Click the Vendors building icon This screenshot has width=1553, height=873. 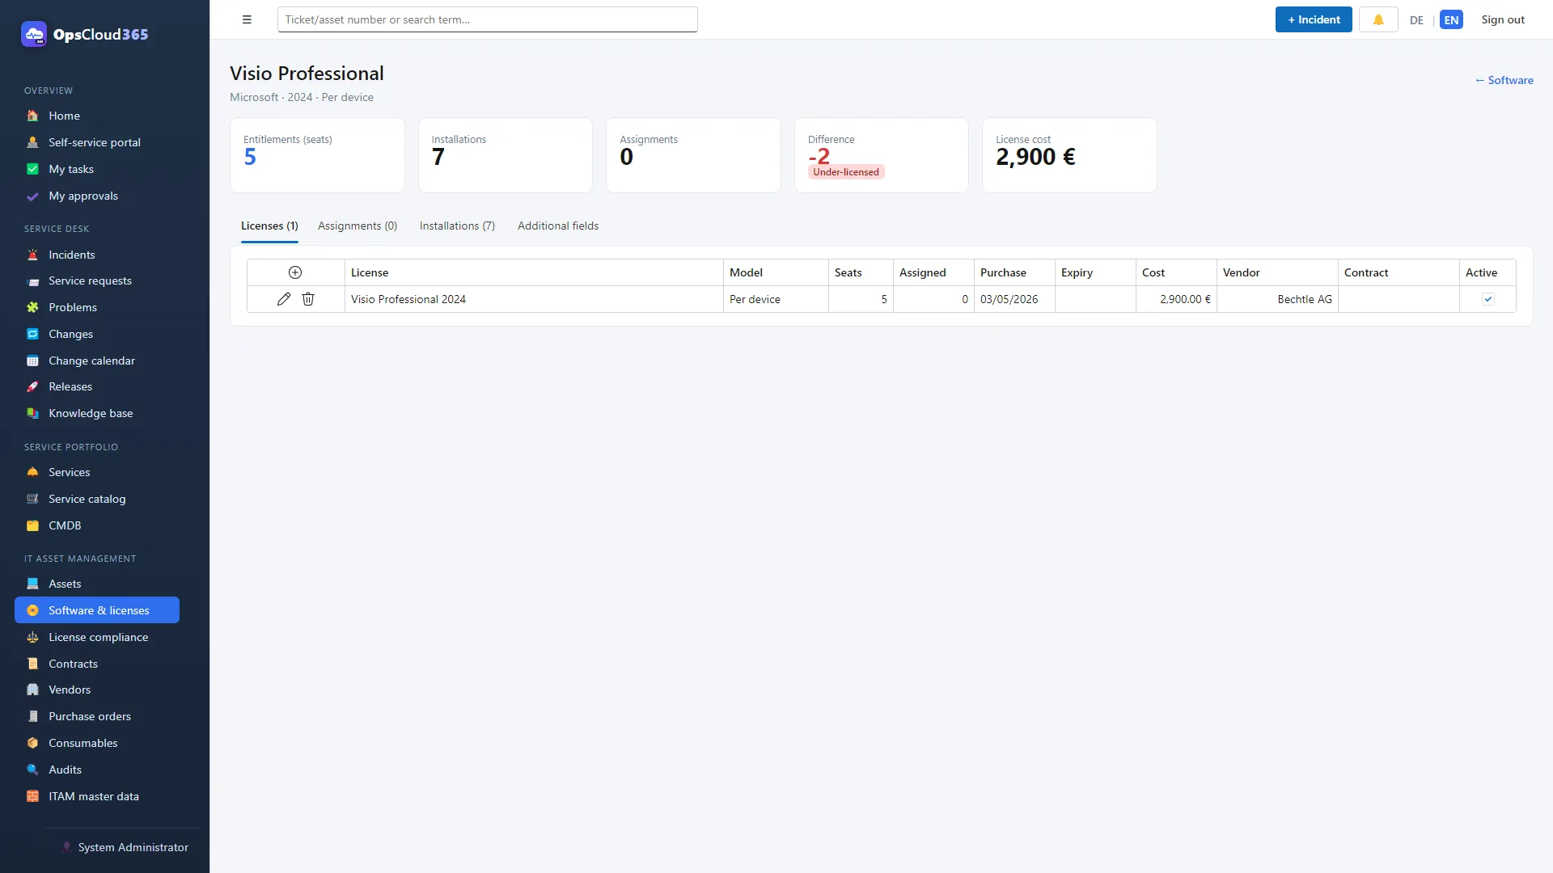[32, 690]
